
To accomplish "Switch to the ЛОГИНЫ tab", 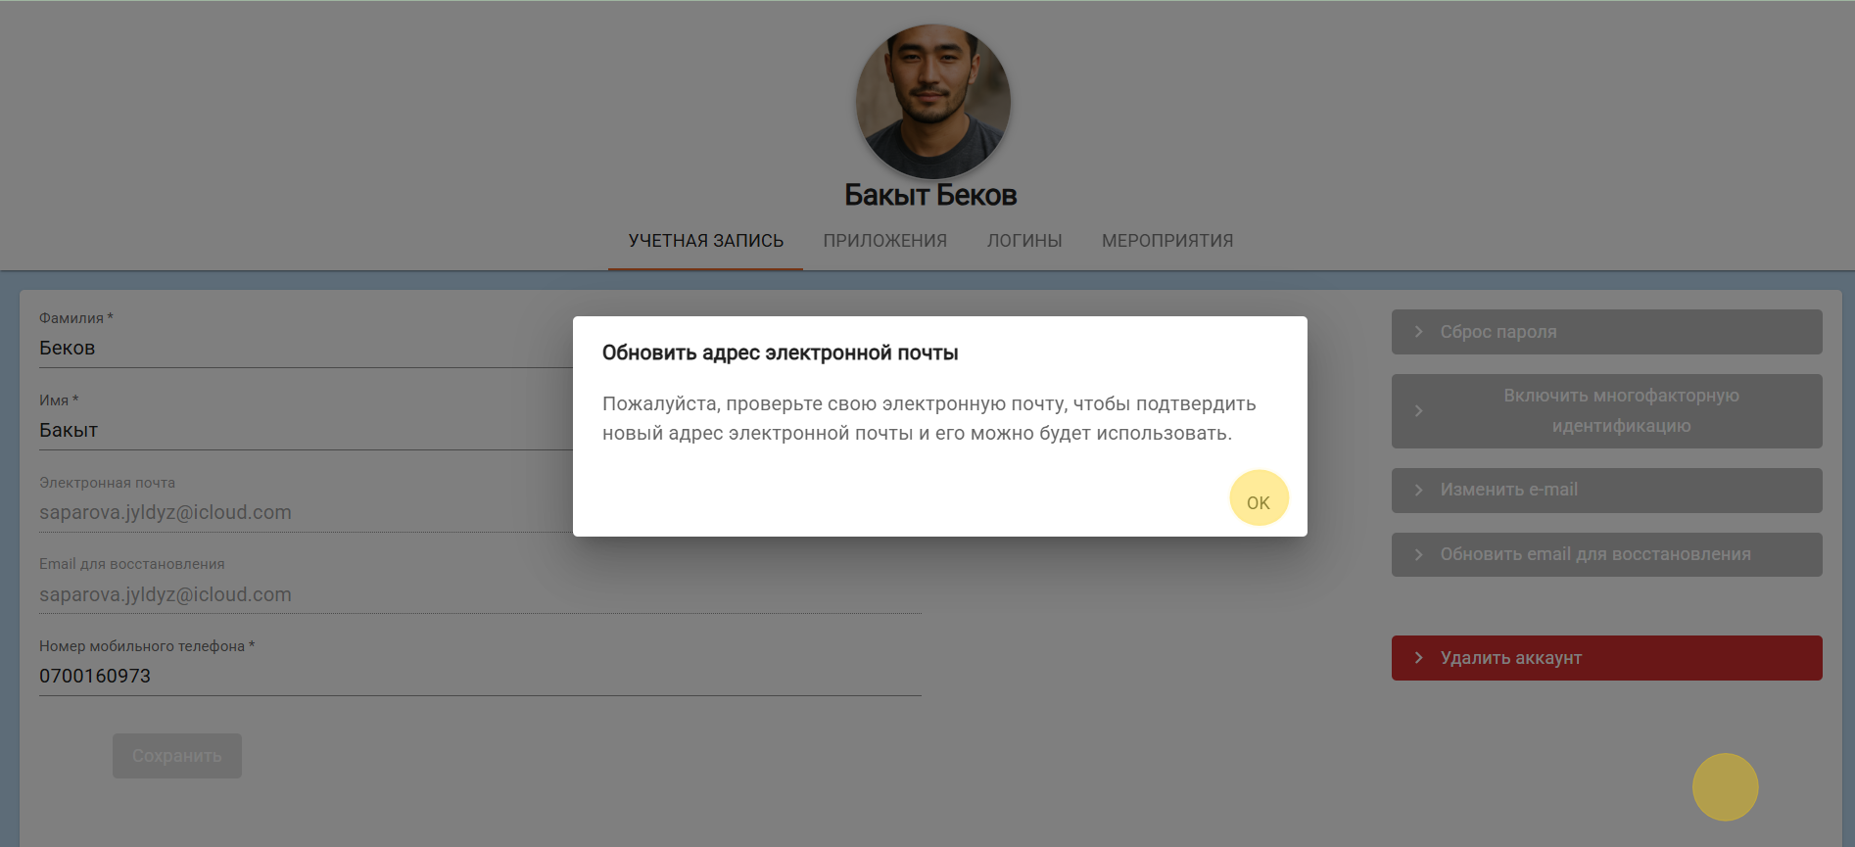I will click(1024, 241).
